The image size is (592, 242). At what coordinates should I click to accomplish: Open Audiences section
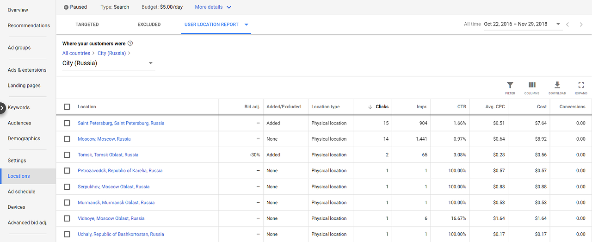click(19, 123)
